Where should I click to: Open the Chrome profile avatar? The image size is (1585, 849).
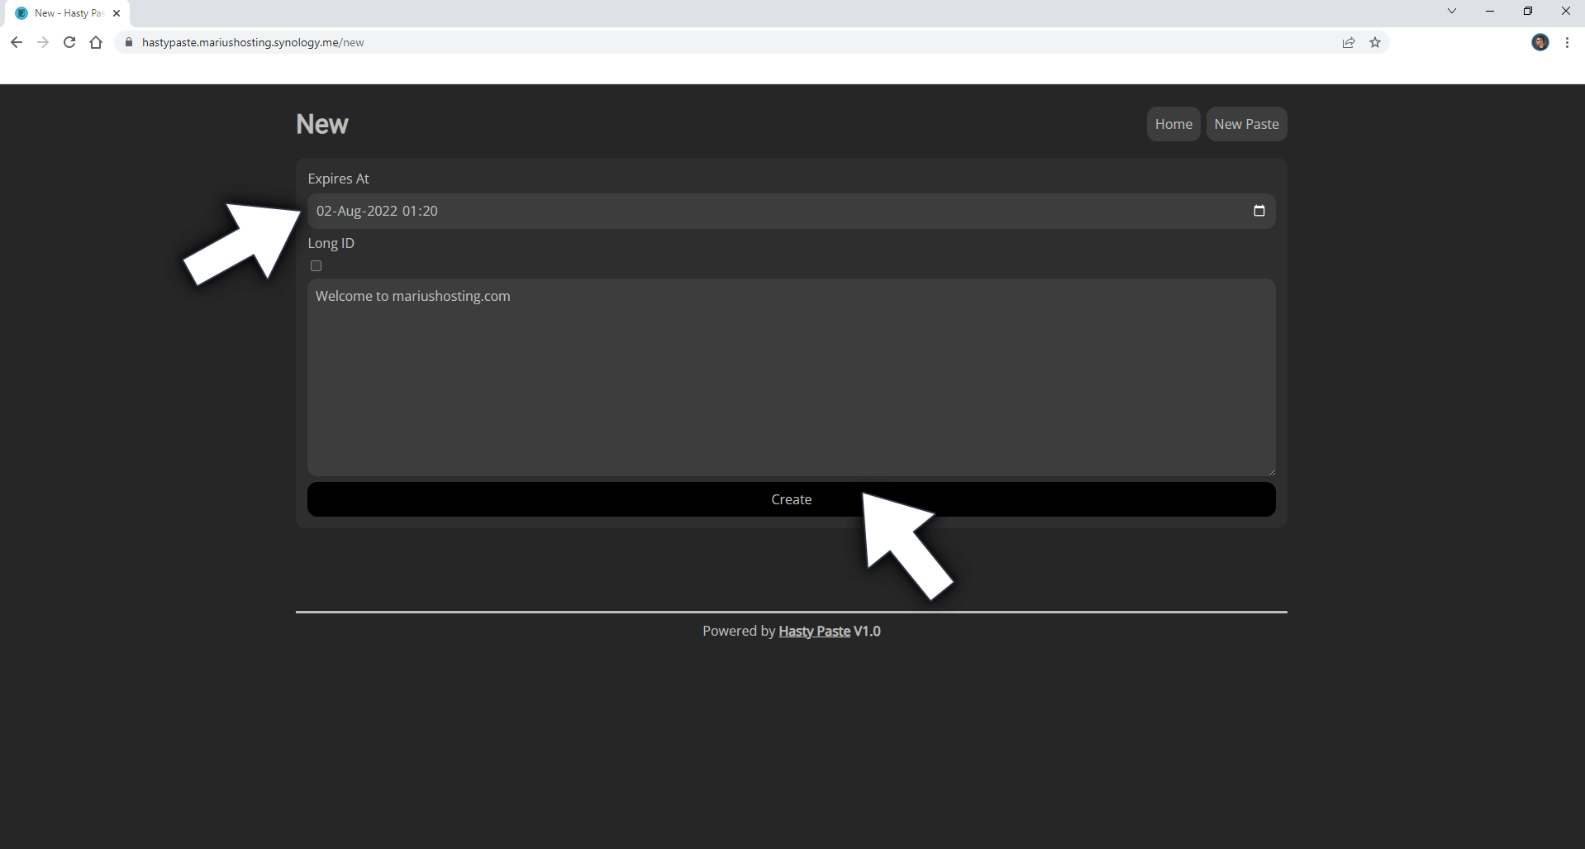(x=1540, y=42)
